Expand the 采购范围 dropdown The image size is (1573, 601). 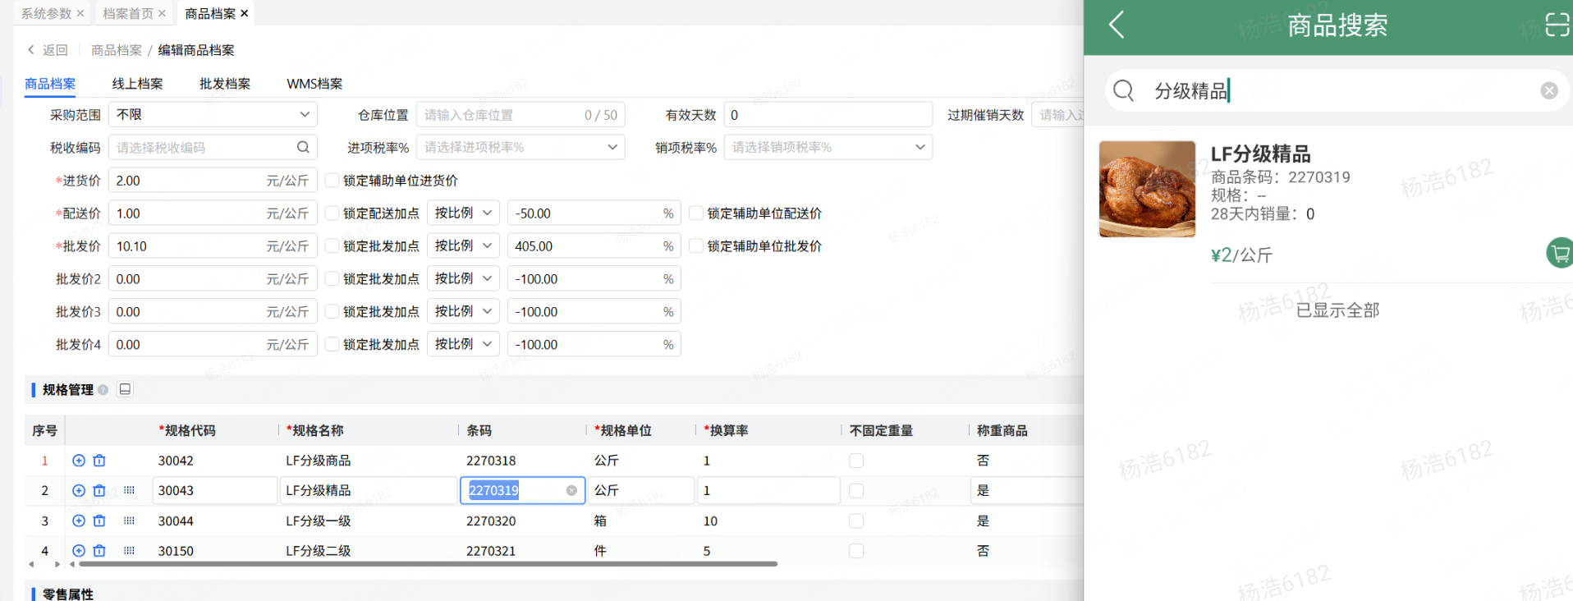tap(213, 114)
